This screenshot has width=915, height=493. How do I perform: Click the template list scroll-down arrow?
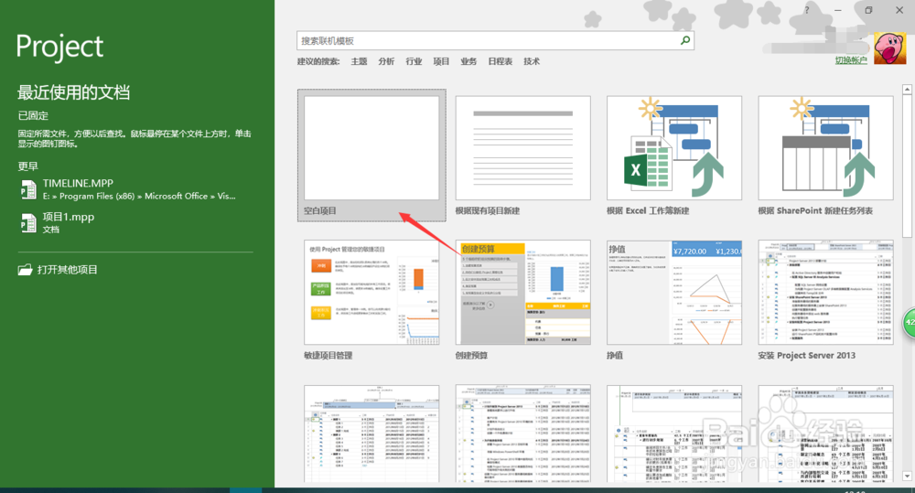907,477
